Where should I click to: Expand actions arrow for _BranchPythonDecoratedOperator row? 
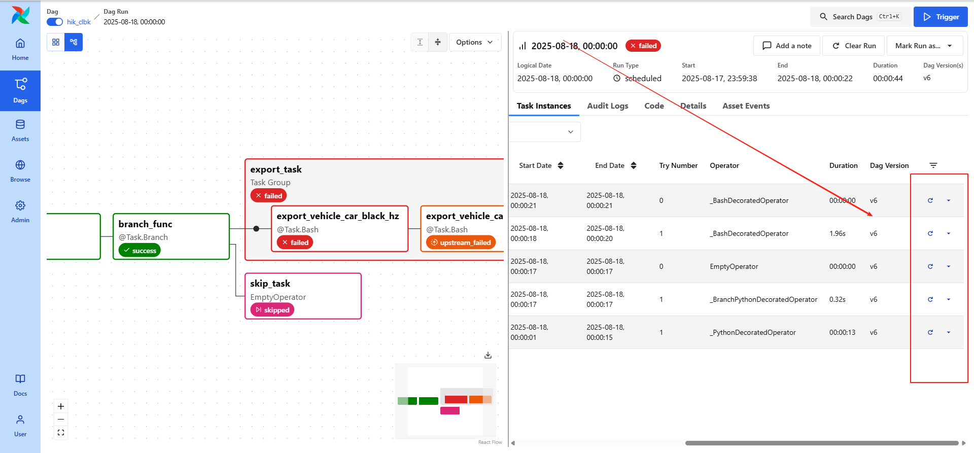point(949,299)
